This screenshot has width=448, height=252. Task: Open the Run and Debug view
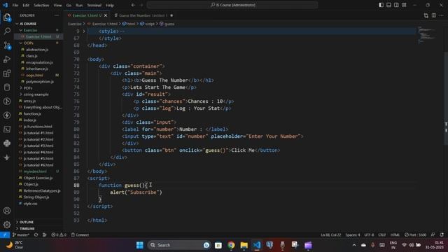coord(7,59)
